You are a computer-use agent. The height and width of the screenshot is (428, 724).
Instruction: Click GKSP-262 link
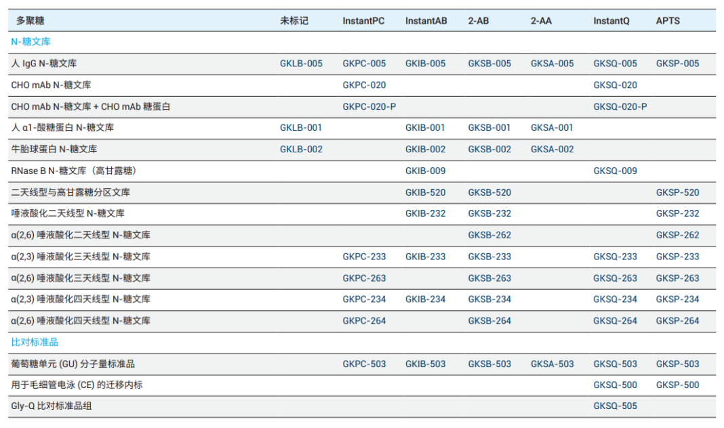tap(677, 235)
